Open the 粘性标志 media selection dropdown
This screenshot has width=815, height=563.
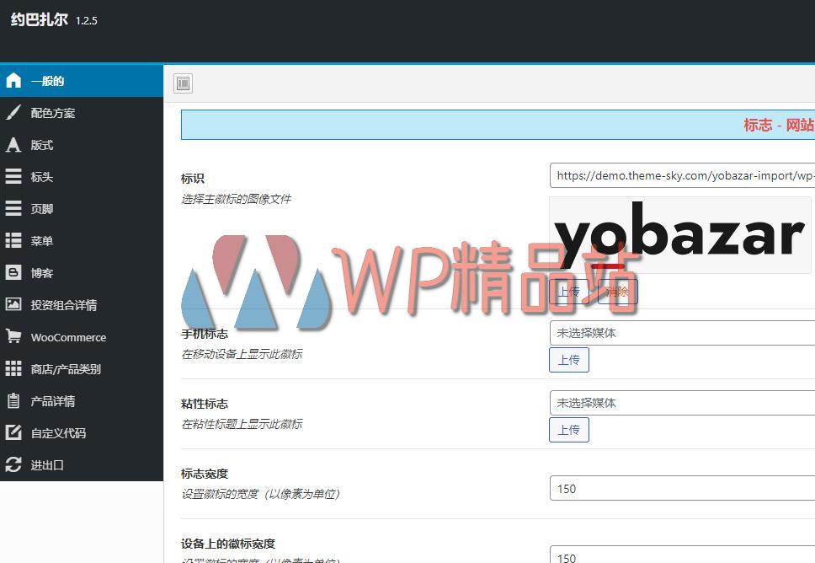682,402
